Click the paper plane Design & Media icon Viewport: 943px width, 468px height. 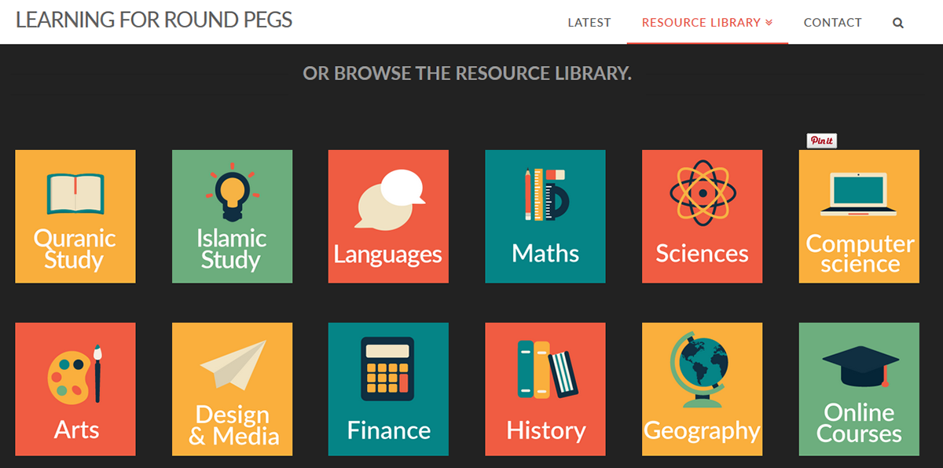coord(233,365)
